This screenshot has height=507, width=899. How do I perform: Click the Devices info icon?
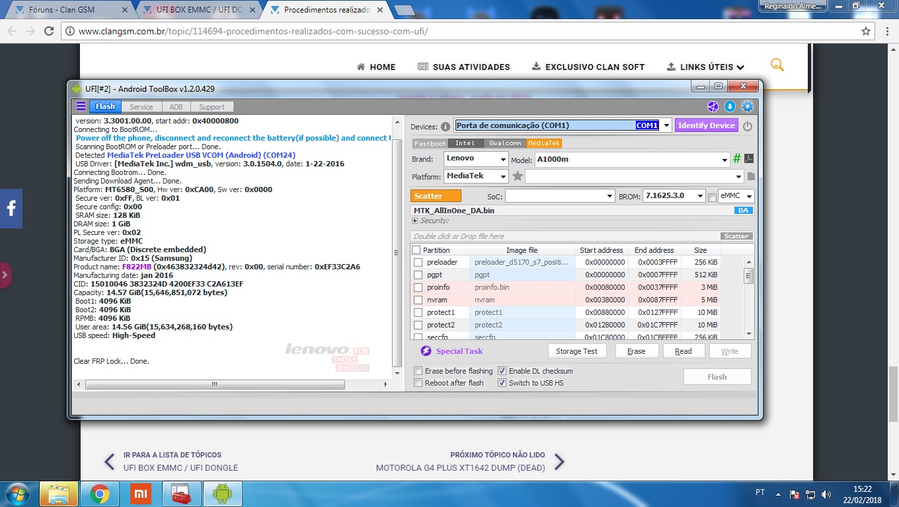point(446,126)
